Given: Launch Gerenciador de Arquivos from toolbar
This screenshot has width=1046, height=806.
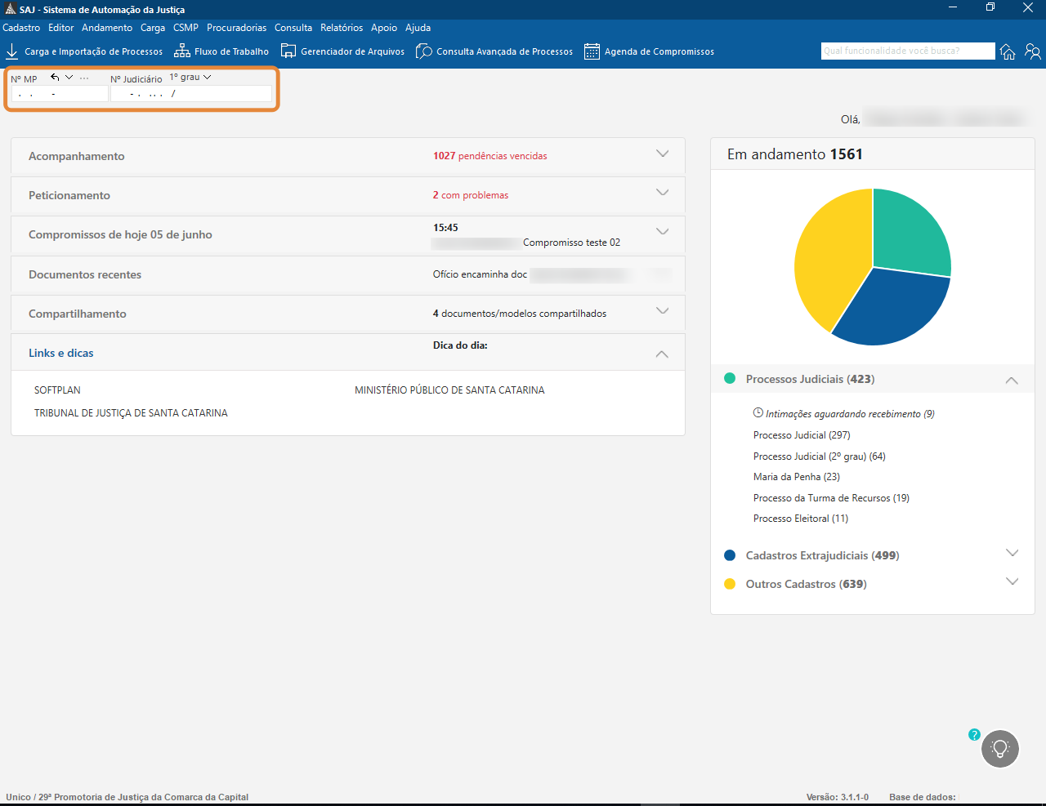Looking at the screenshot, I should pos(342,51).
